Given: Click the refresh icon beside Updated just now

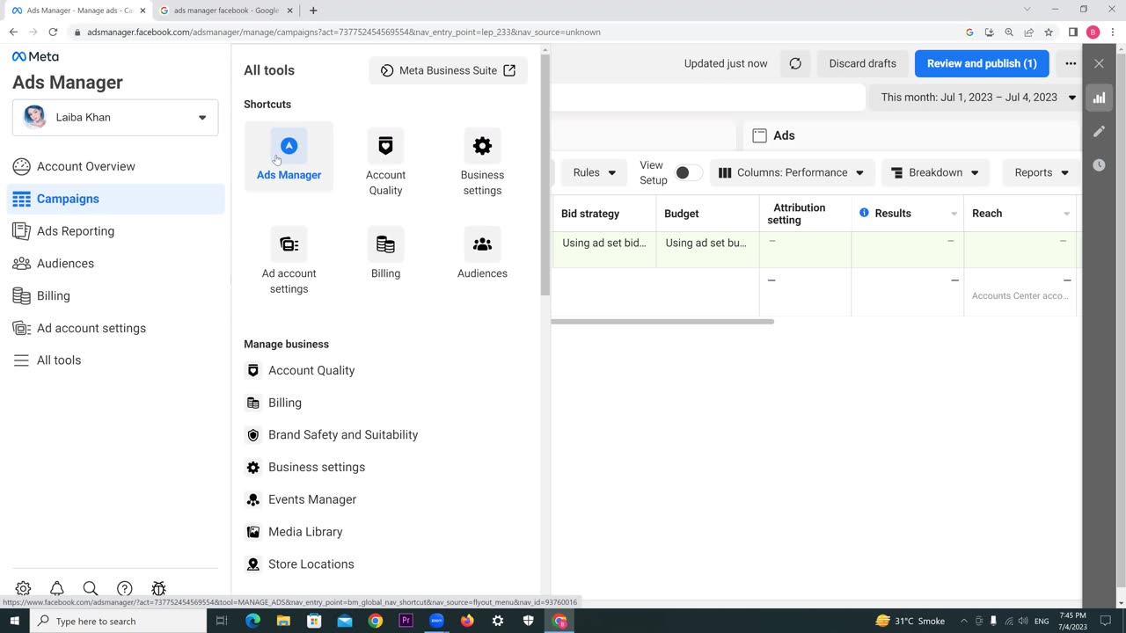Looking at the screenshot, I should (x=795, y=63).
